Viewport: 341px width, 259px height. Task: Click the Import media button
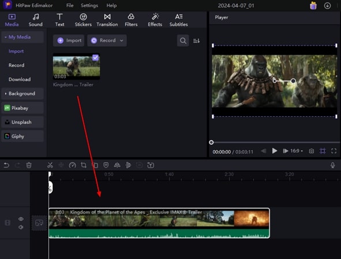69,40
